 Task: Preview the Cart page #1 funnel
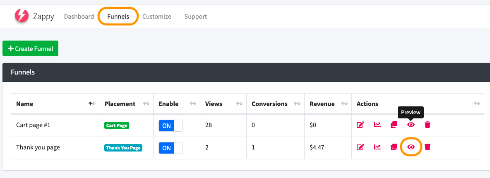tap(411, 125)
